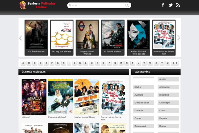Filter movies by letter V
The width and height of the screenshot is (199, 133).
144,63
